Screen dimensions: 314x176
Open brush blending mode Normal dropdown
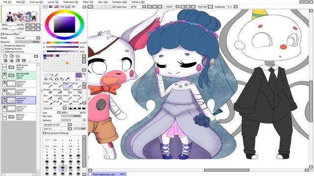click(55, 108)
